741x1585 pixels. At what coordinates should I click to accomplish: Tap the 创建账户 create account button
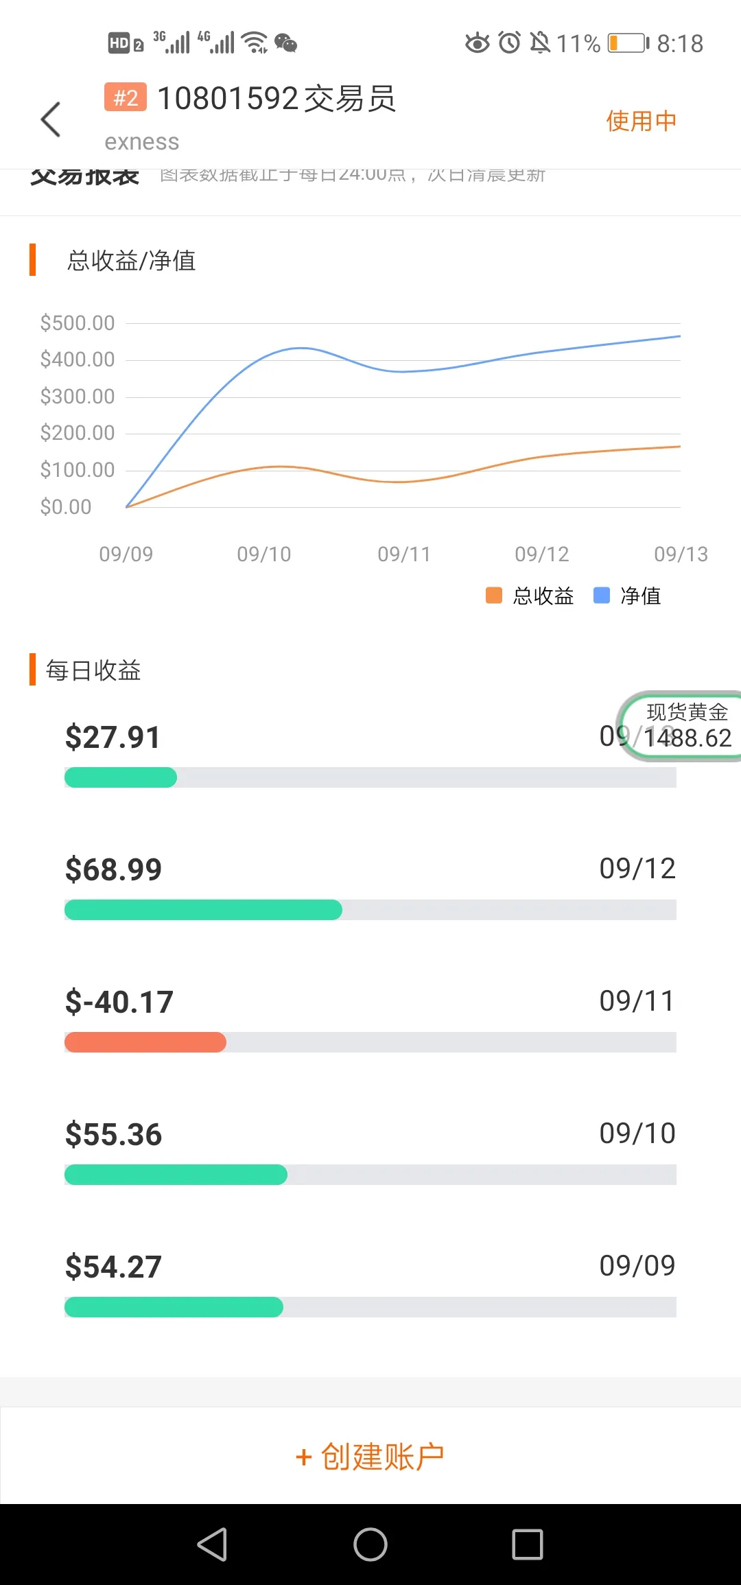point(370,1456)
